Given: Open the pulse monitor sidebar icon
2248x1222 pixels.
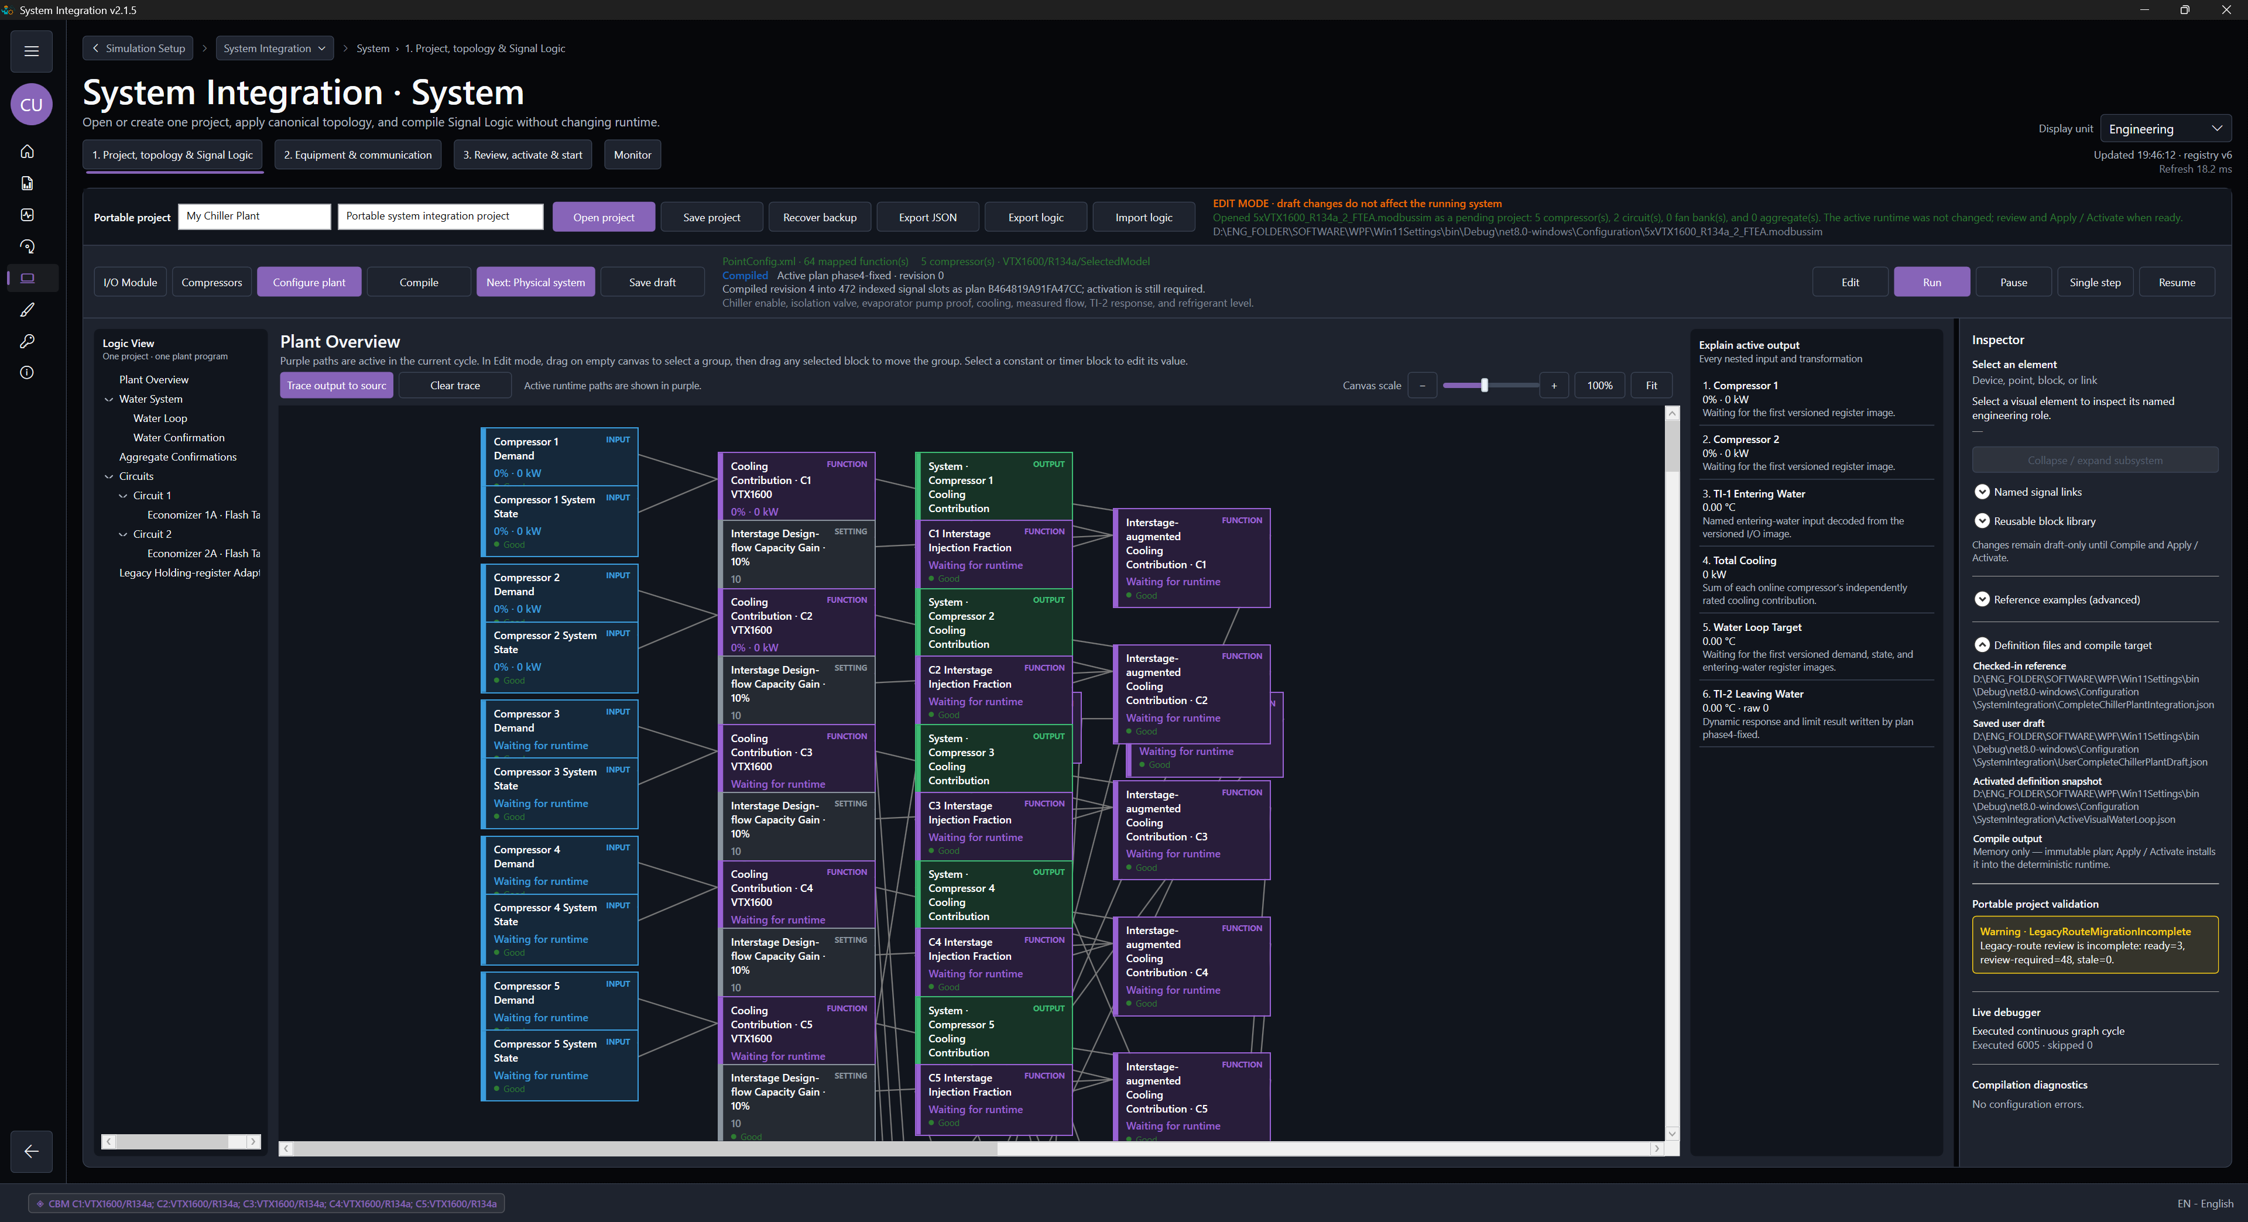Looking at the screenshot, I should click(x=27, y=215).
